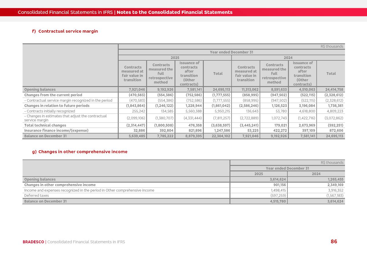Image resolution: width=367 pixels, height=256 pixels.
Task: Click the 5,950,215 total cell
Action: 221,111
